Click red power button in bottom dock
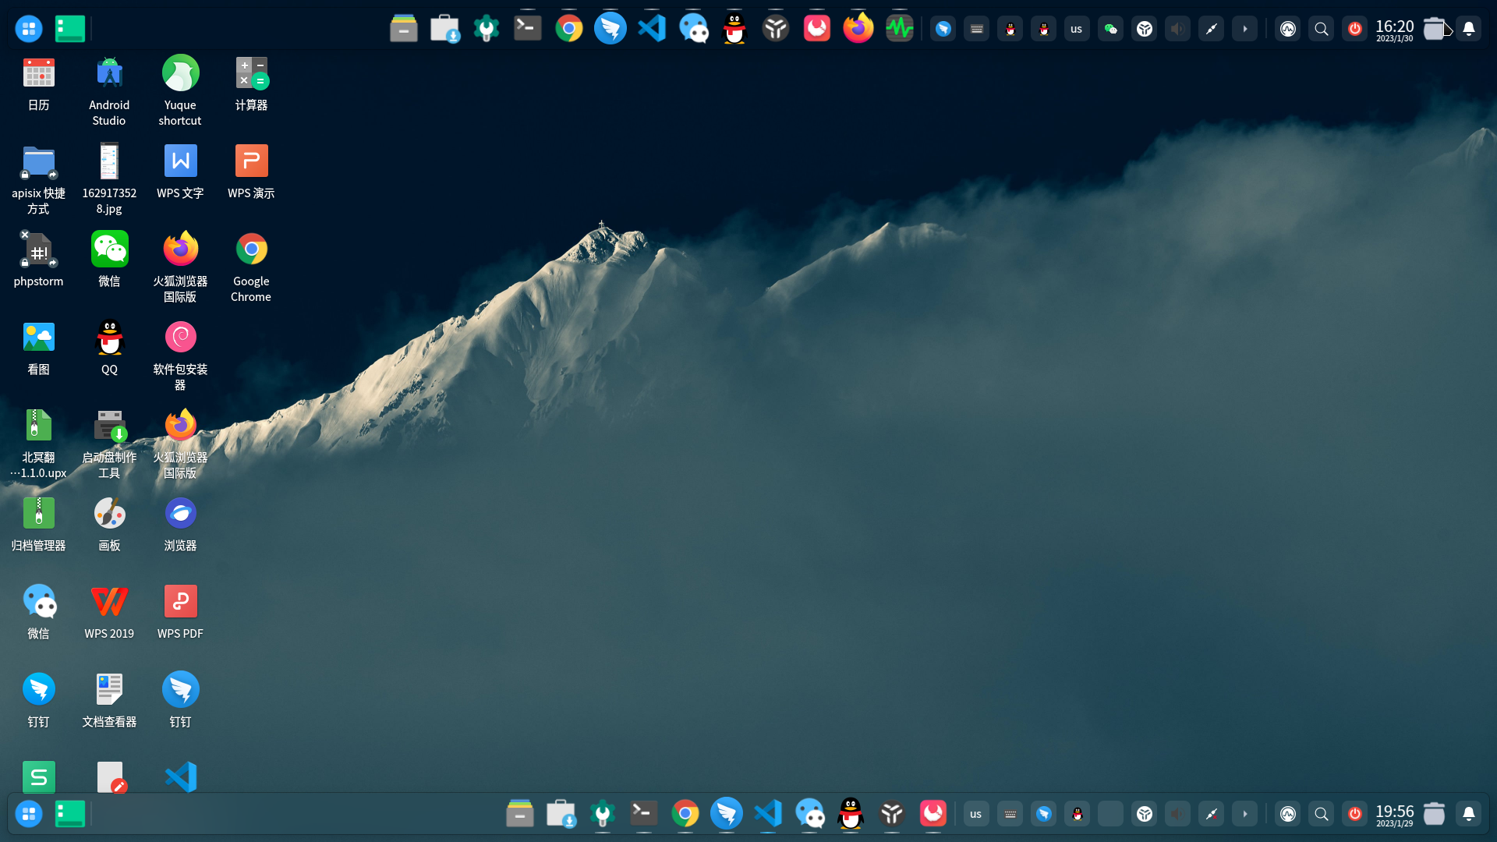The width and height of the screenshot is (1497, 842). (1354, 814)
